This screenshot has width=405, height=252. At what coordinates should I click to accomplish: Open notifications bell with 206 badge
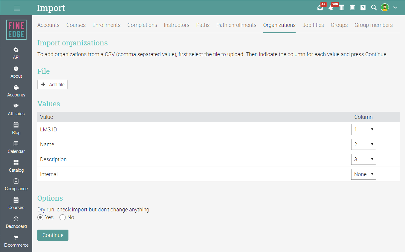pyautogui.click(x=331, y=8)
